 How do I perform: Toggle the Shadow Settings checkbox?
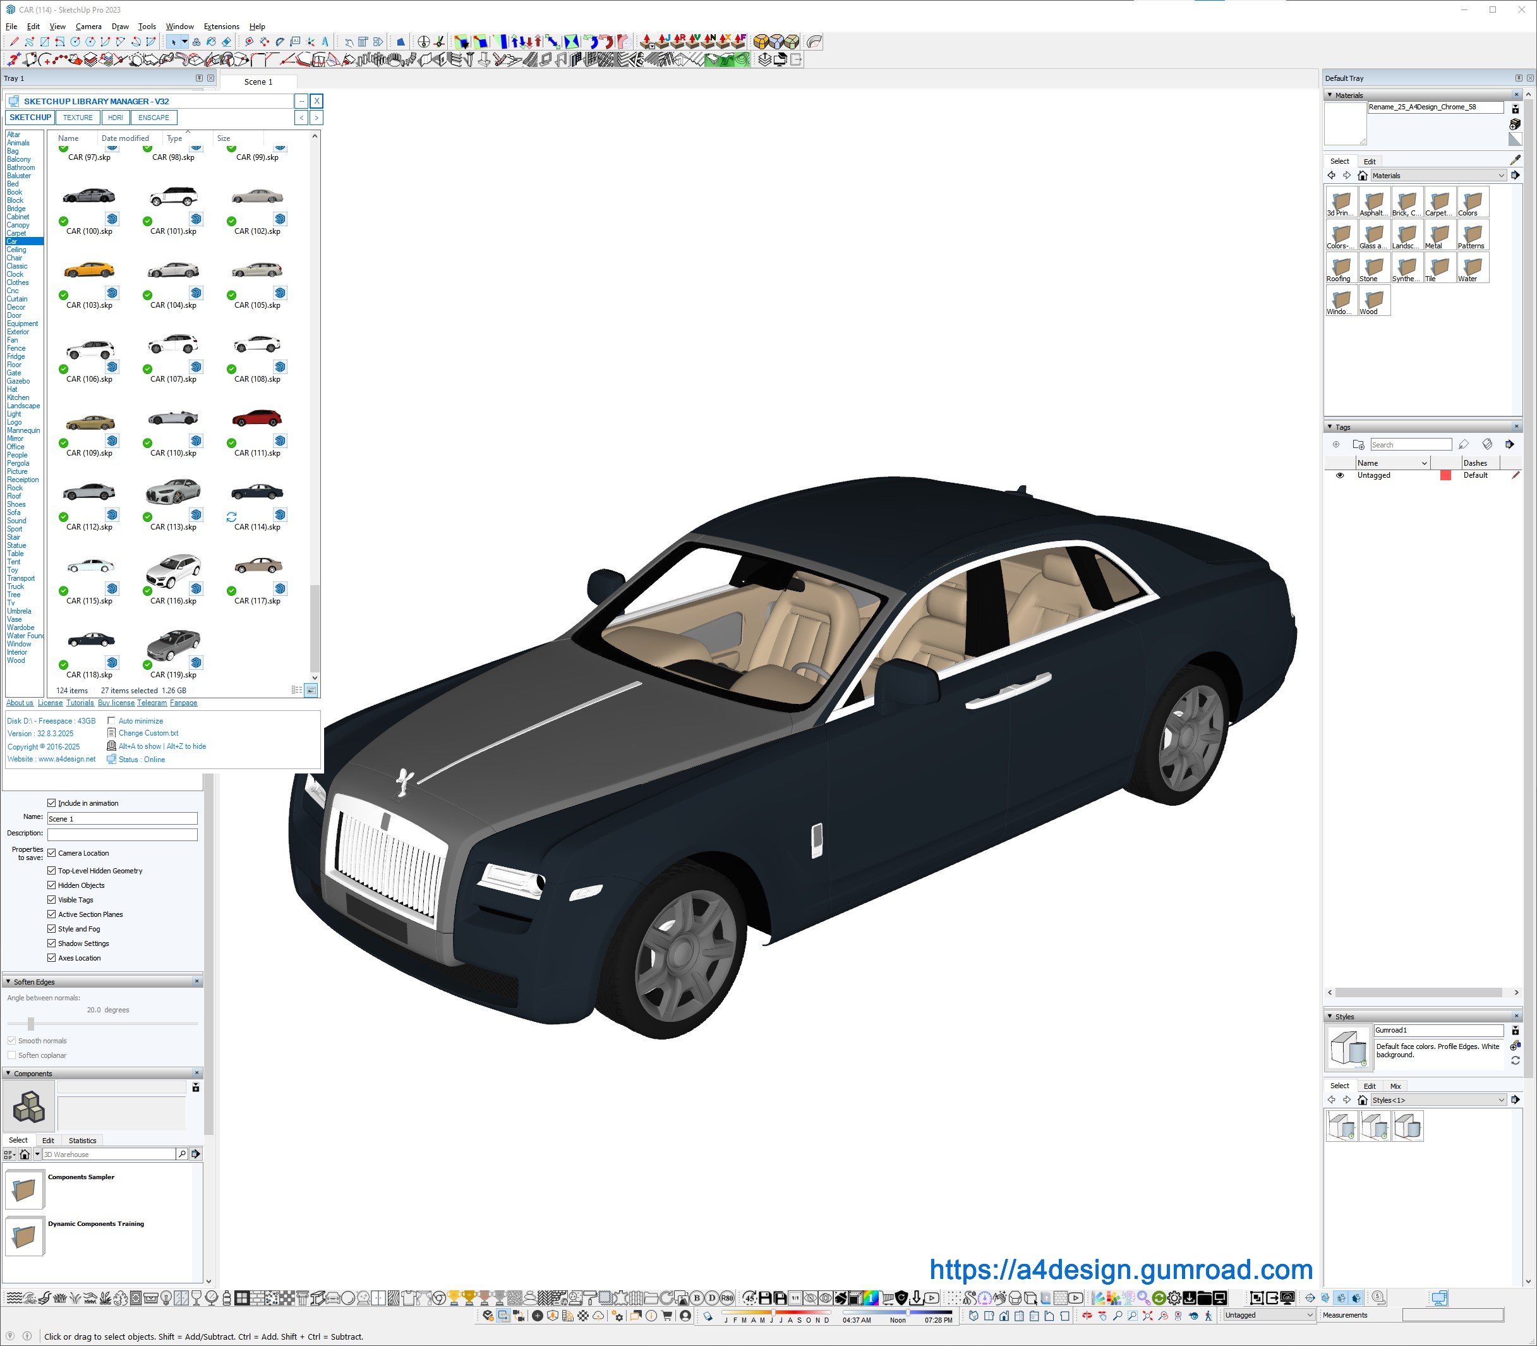52,943
